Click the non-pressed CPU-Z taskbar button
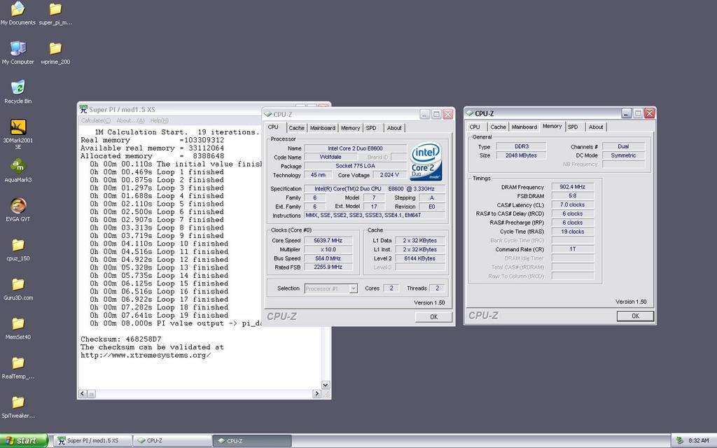The height and width of the screenshot is (448, 717). coord(172,441)
